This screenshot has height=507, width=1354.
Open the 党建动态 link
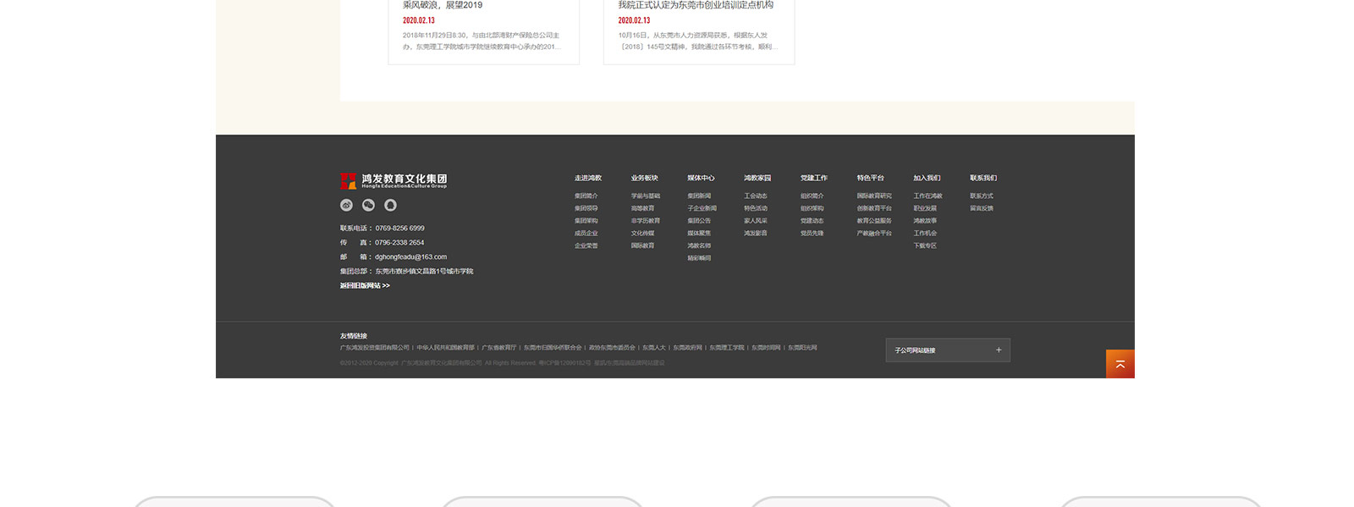(x=812, y=221)
